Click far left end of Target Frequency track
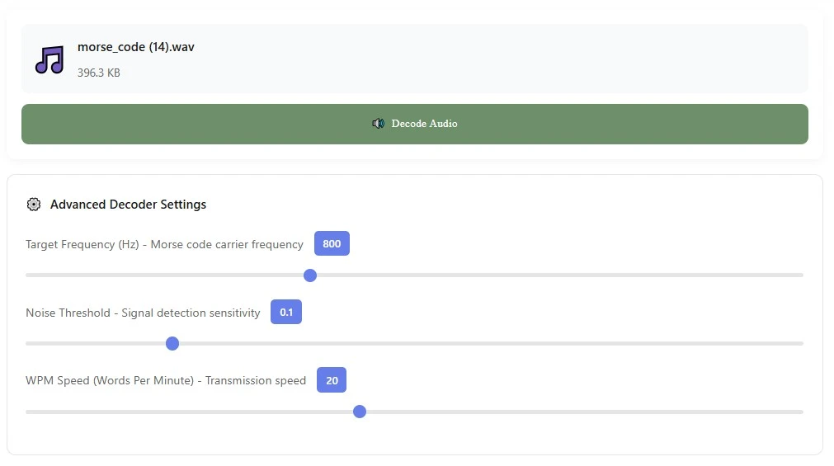Image resolution: width=834 pixels, height=466 pixels. (x=30, y=275)
